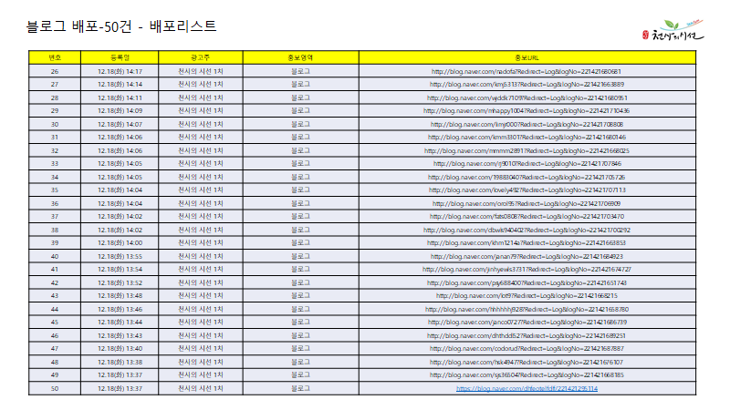Select the number cell 26
This screenshot has width=730, height=410.
pyautogui.click(x=55, y=70)
